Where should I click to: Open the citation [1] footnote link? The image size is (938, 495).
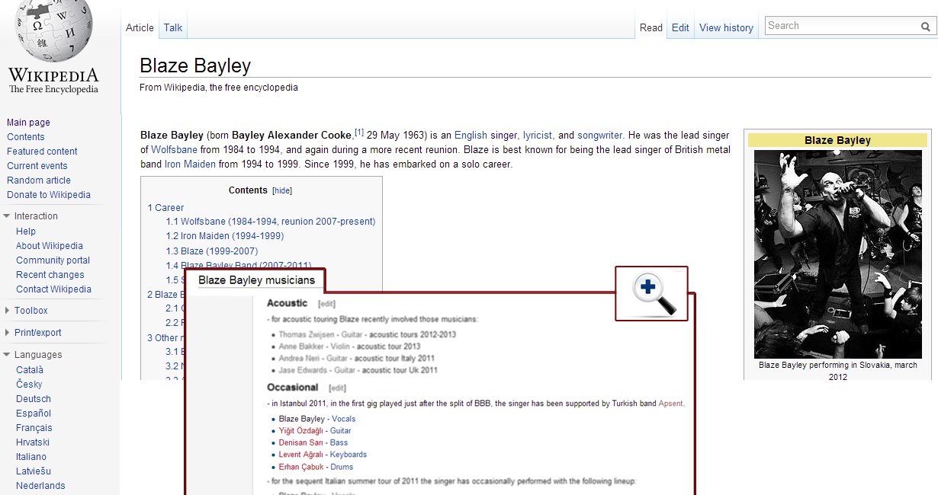pos(359,133)
